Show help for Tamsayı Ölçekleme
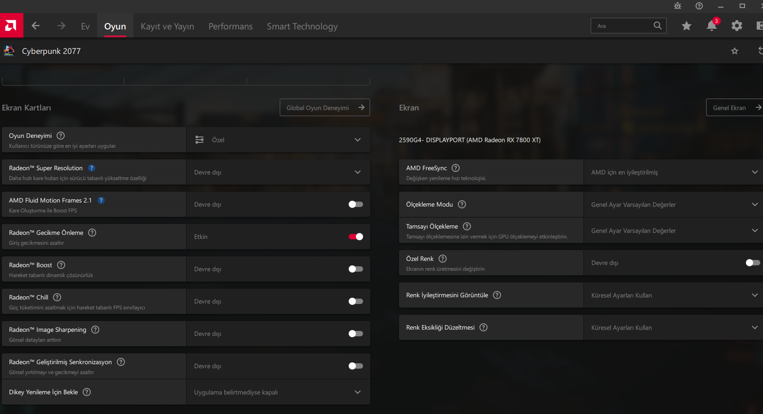This screenshot has width=763, height=414. (x=467, y=226)
